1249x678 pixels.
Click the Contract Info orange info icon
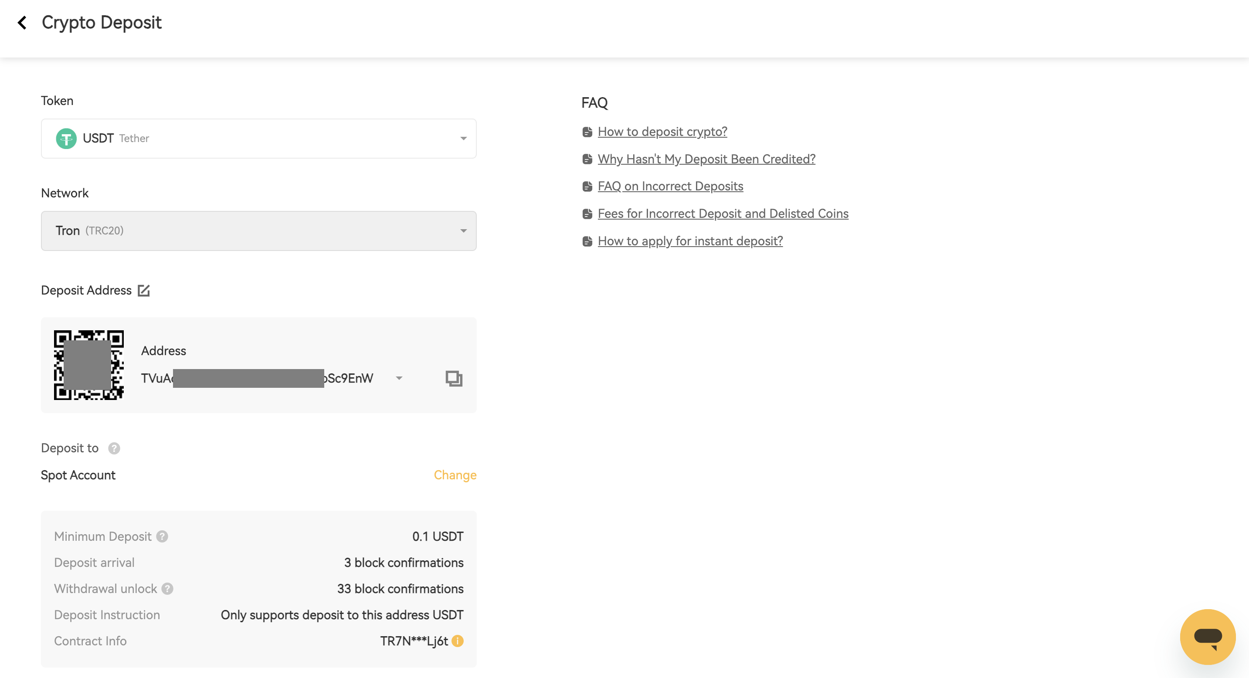(x=457, y=641)
